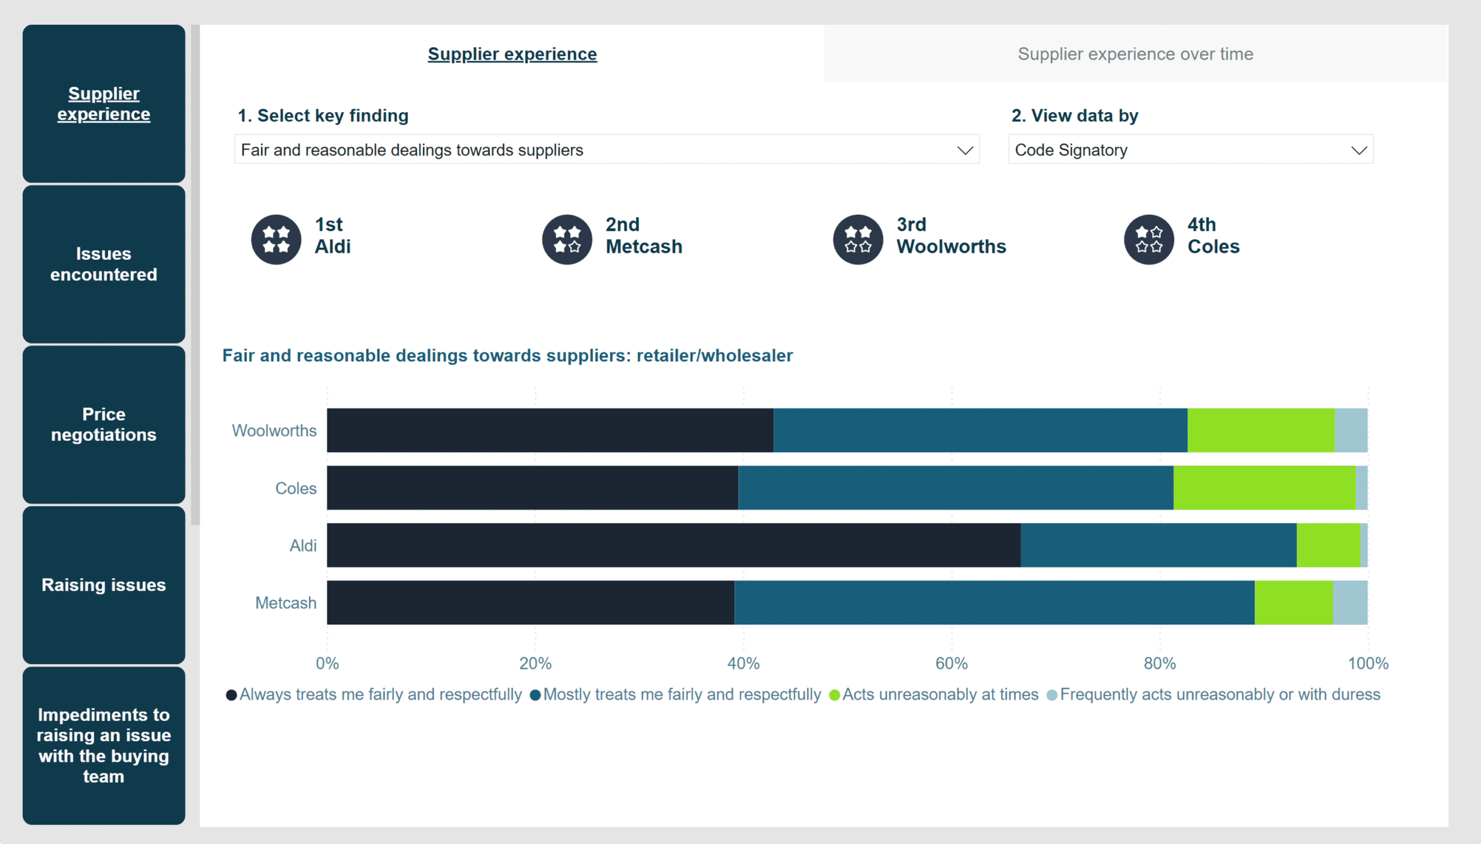Viewport: 1481px width, 844px height.
Task: Click Coles' one-star rating badge
Action: click(1149, 239)
